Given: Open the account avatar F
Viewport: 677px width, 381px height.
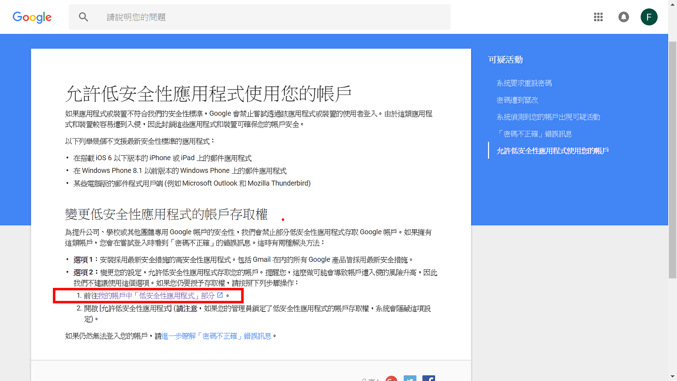Looking at the screenshot, I should point(649,17).
